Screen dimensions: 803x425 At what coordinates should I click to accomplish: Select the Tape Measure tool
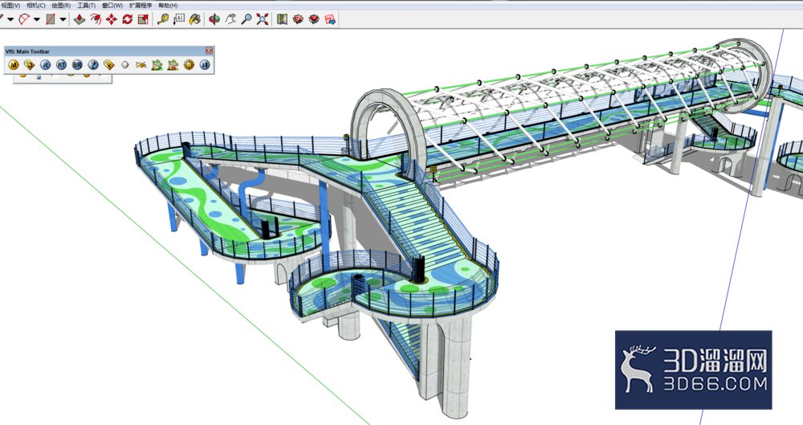pyautogui.click(x=163, y=19)
